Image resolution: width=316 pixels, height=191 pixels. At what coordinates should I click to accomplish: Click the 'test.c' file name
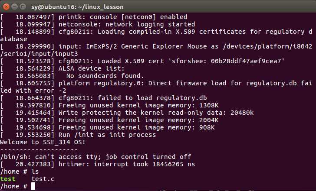[43, 179]
